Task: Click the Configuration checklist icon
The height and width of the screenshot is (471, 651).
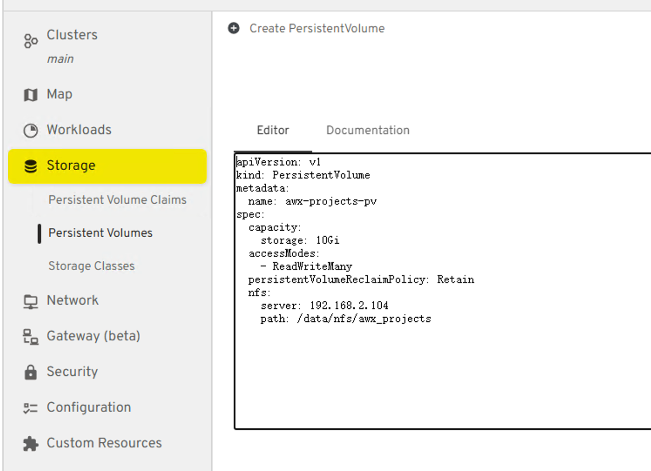Action: (x=31, y=408)
